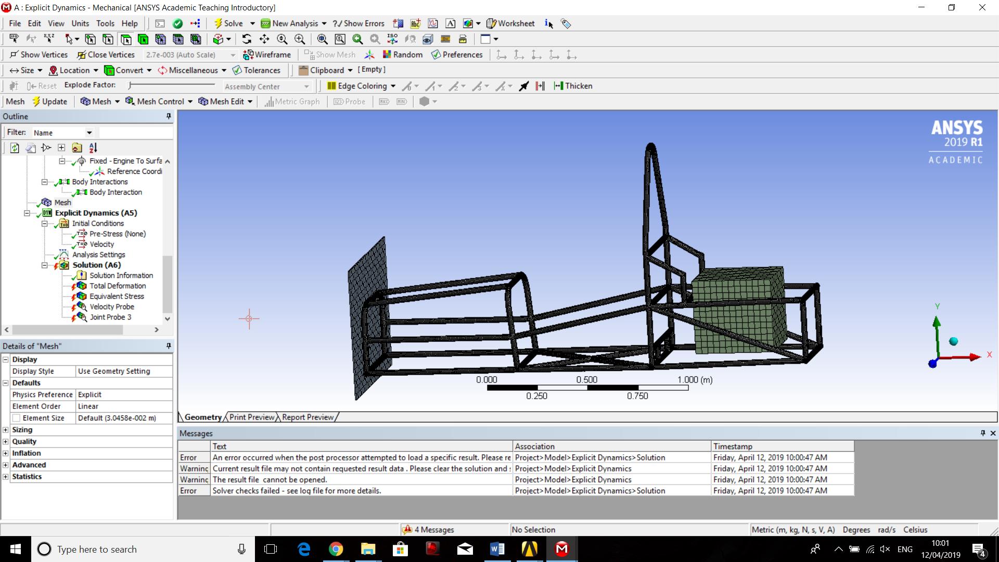The width and height of the screenshot is (999, 562).
Task: Click the Solve button
Action: click(228, 23)
